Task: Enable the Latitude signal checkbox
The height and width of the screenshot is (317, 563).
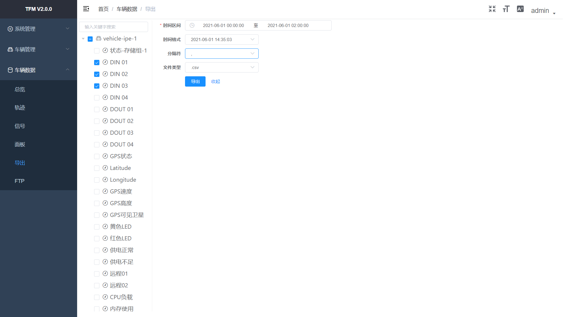Action: (x=97, y=168)
